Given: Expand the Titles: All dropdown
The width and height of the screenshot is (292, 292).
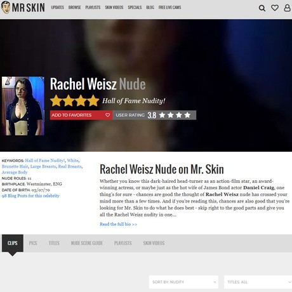Looking at the screenshot, I should pos(258,282).
